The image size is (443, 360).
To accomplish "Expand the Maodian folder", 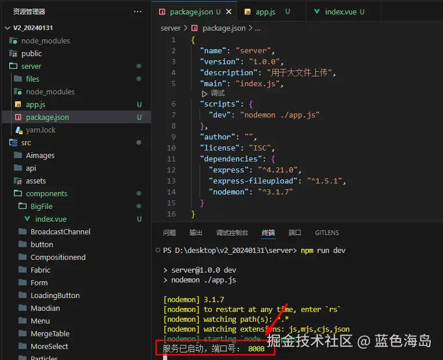I will (x=45, y=308).
